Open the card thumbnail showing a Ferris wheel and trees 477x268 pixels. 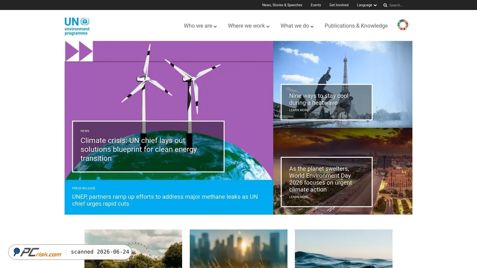coord(133,249)
